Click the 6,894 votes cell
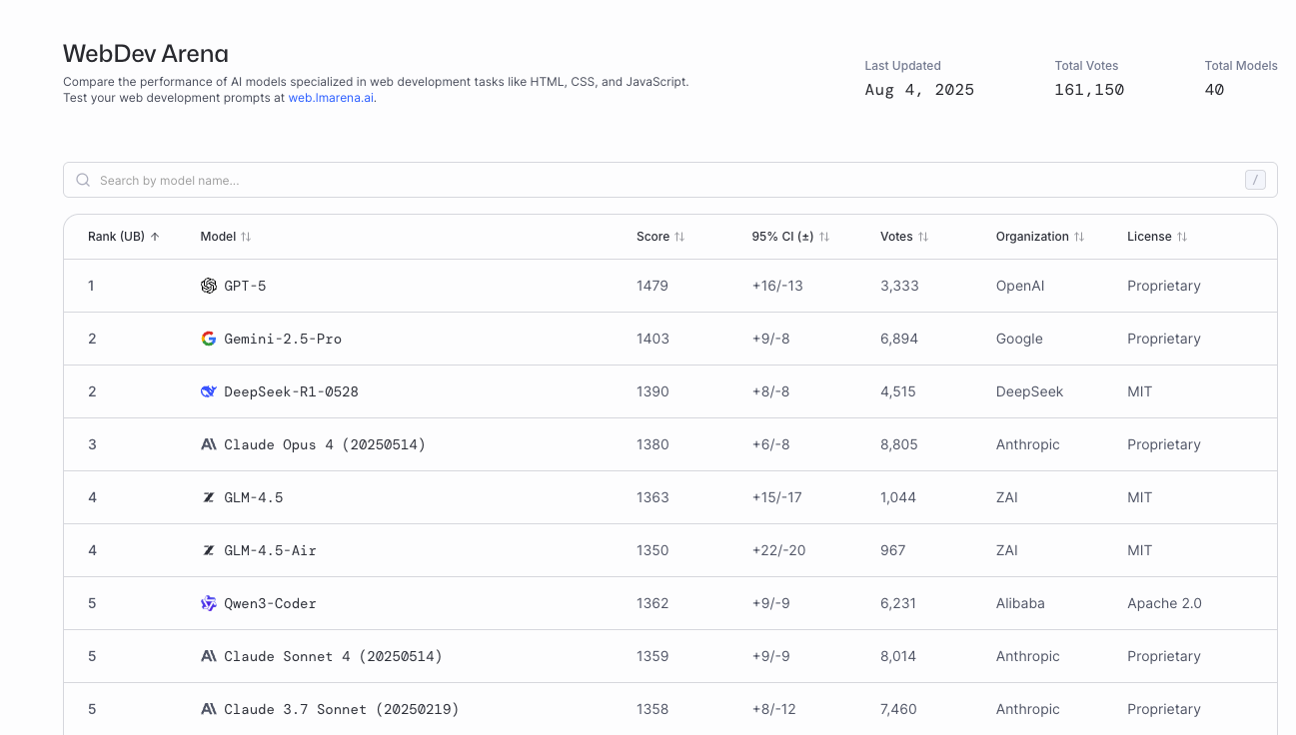1296x735 pixels. (899, 339)
